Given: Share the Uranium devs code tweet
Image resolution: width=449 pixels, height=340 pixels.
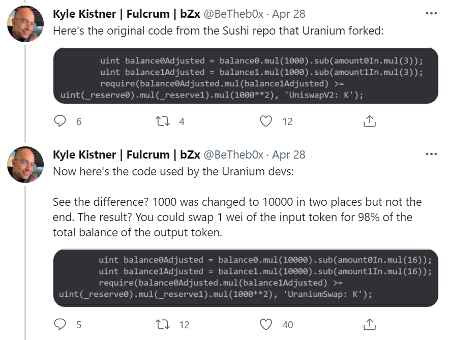Looking at the screenshot, I should 370,324.
